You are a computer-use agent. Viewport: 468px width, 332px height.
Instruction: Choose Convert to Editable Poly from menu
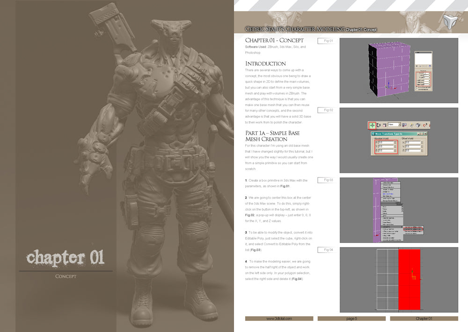pyautogui.click(x=414, y=229)
